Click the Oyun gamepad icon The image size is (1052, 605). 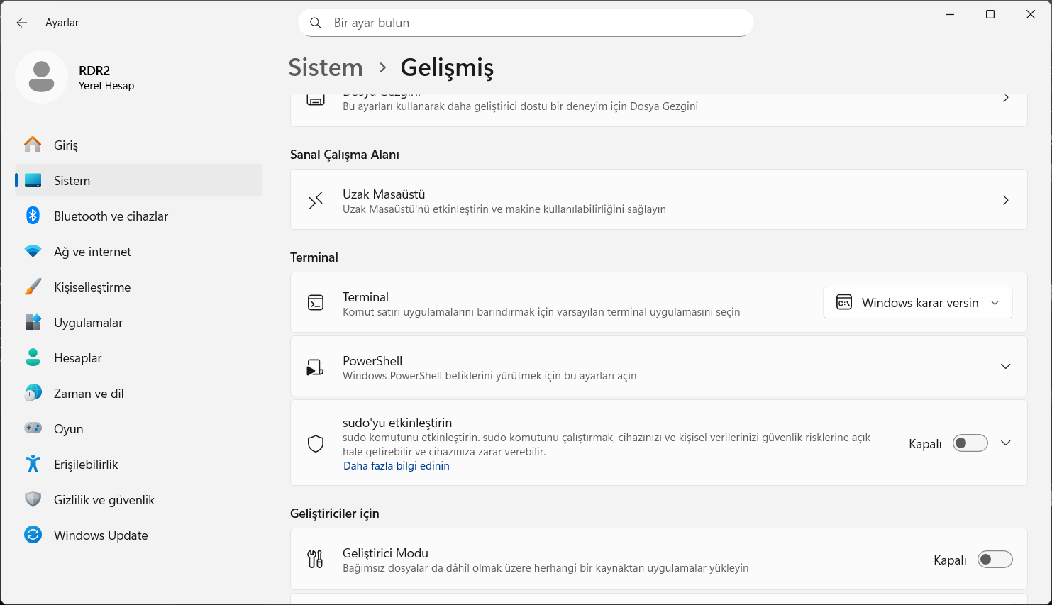pos(33,428)
